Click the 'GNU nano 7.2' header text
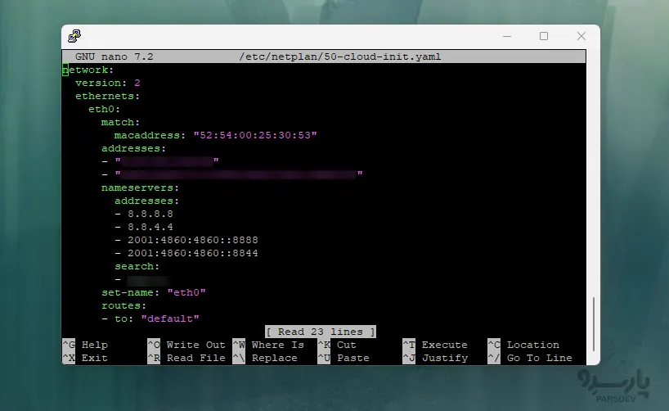Viewport: 669px width, 411px height. point(114,56)
